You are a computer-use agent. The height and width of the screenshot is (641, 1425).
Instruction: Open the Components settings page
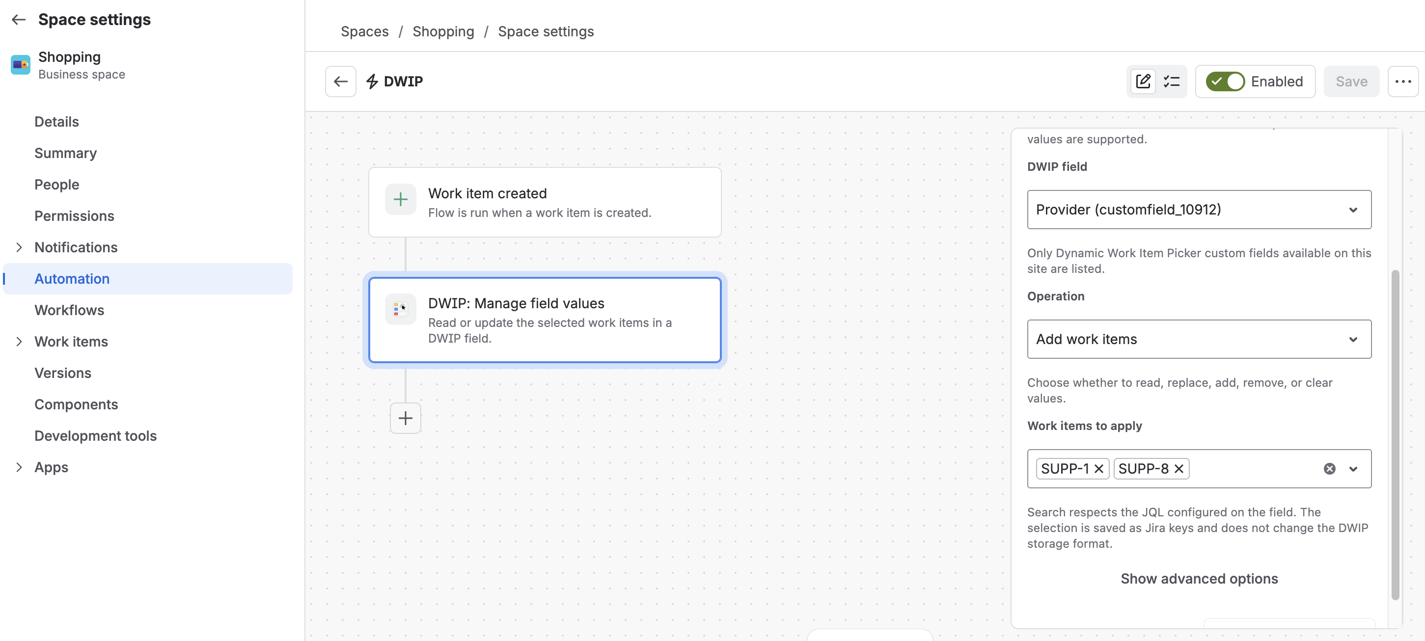(76, 404)
